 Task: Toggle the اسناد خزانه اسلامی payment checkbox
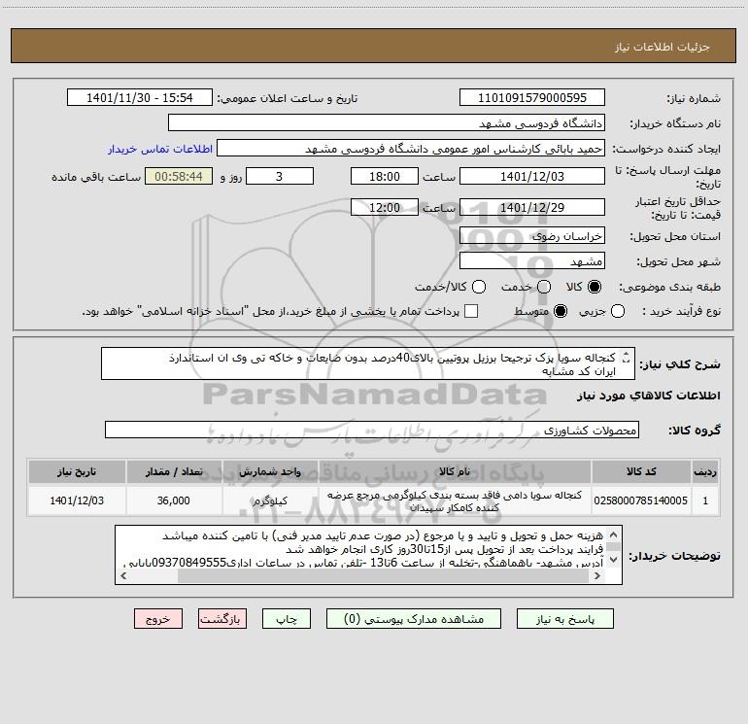(x=471, y=311)
